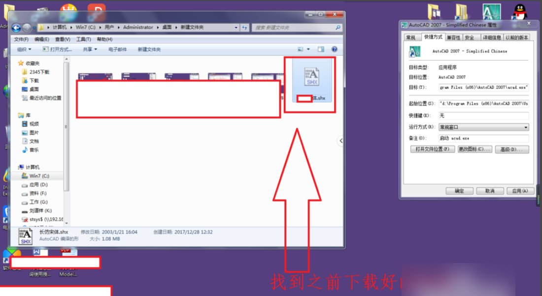Toggle the preview pane icon
The height and width of the screenshot is (296, 542).
pos(320,49)
